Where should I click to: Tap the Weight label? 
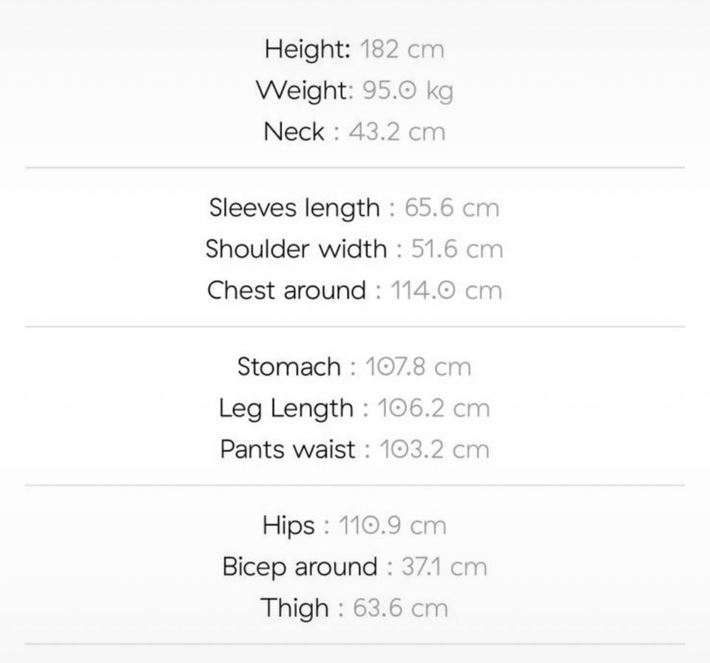click(303, 91)
